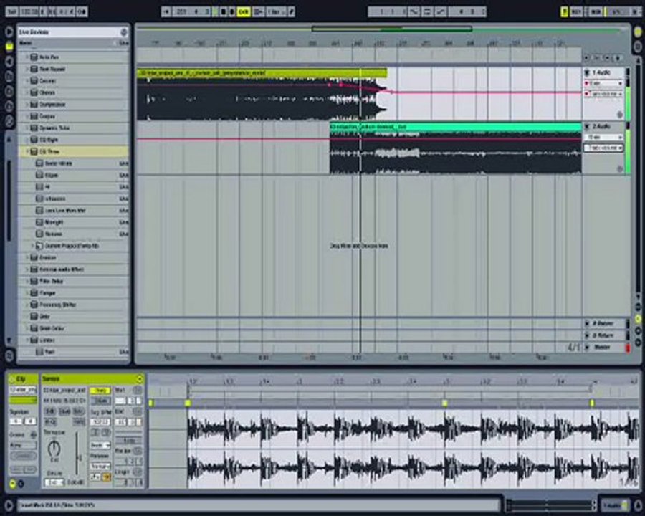Switch to Arrangement view selector (yellow circle)
This screenshot has width=645, height=516.
point(638,32)
